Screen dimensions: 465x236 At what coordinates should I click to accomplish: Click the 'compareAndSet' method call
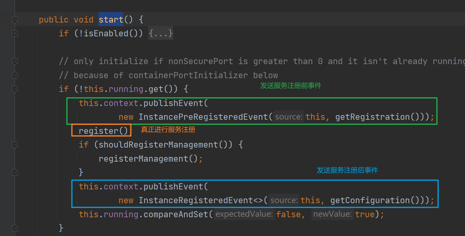point(176,214)
